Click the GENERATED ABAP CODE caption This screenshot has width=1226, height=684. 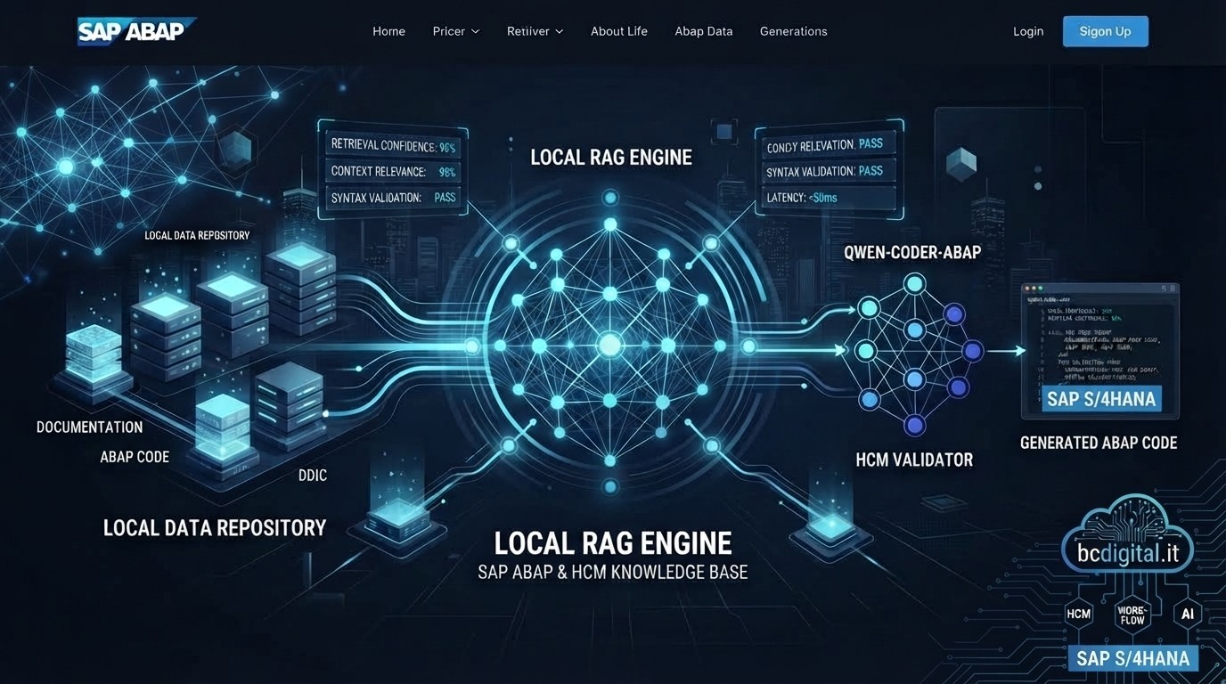pyautogui.click(x=1099, y=443)
